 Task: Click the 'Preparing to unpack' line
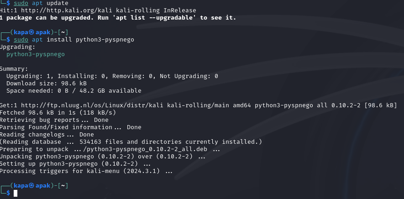click(x=110, y=149)
